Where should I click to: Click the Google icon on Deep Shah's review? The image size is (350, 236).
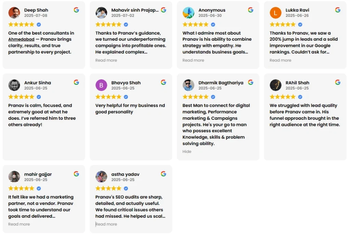click(76, 10)
